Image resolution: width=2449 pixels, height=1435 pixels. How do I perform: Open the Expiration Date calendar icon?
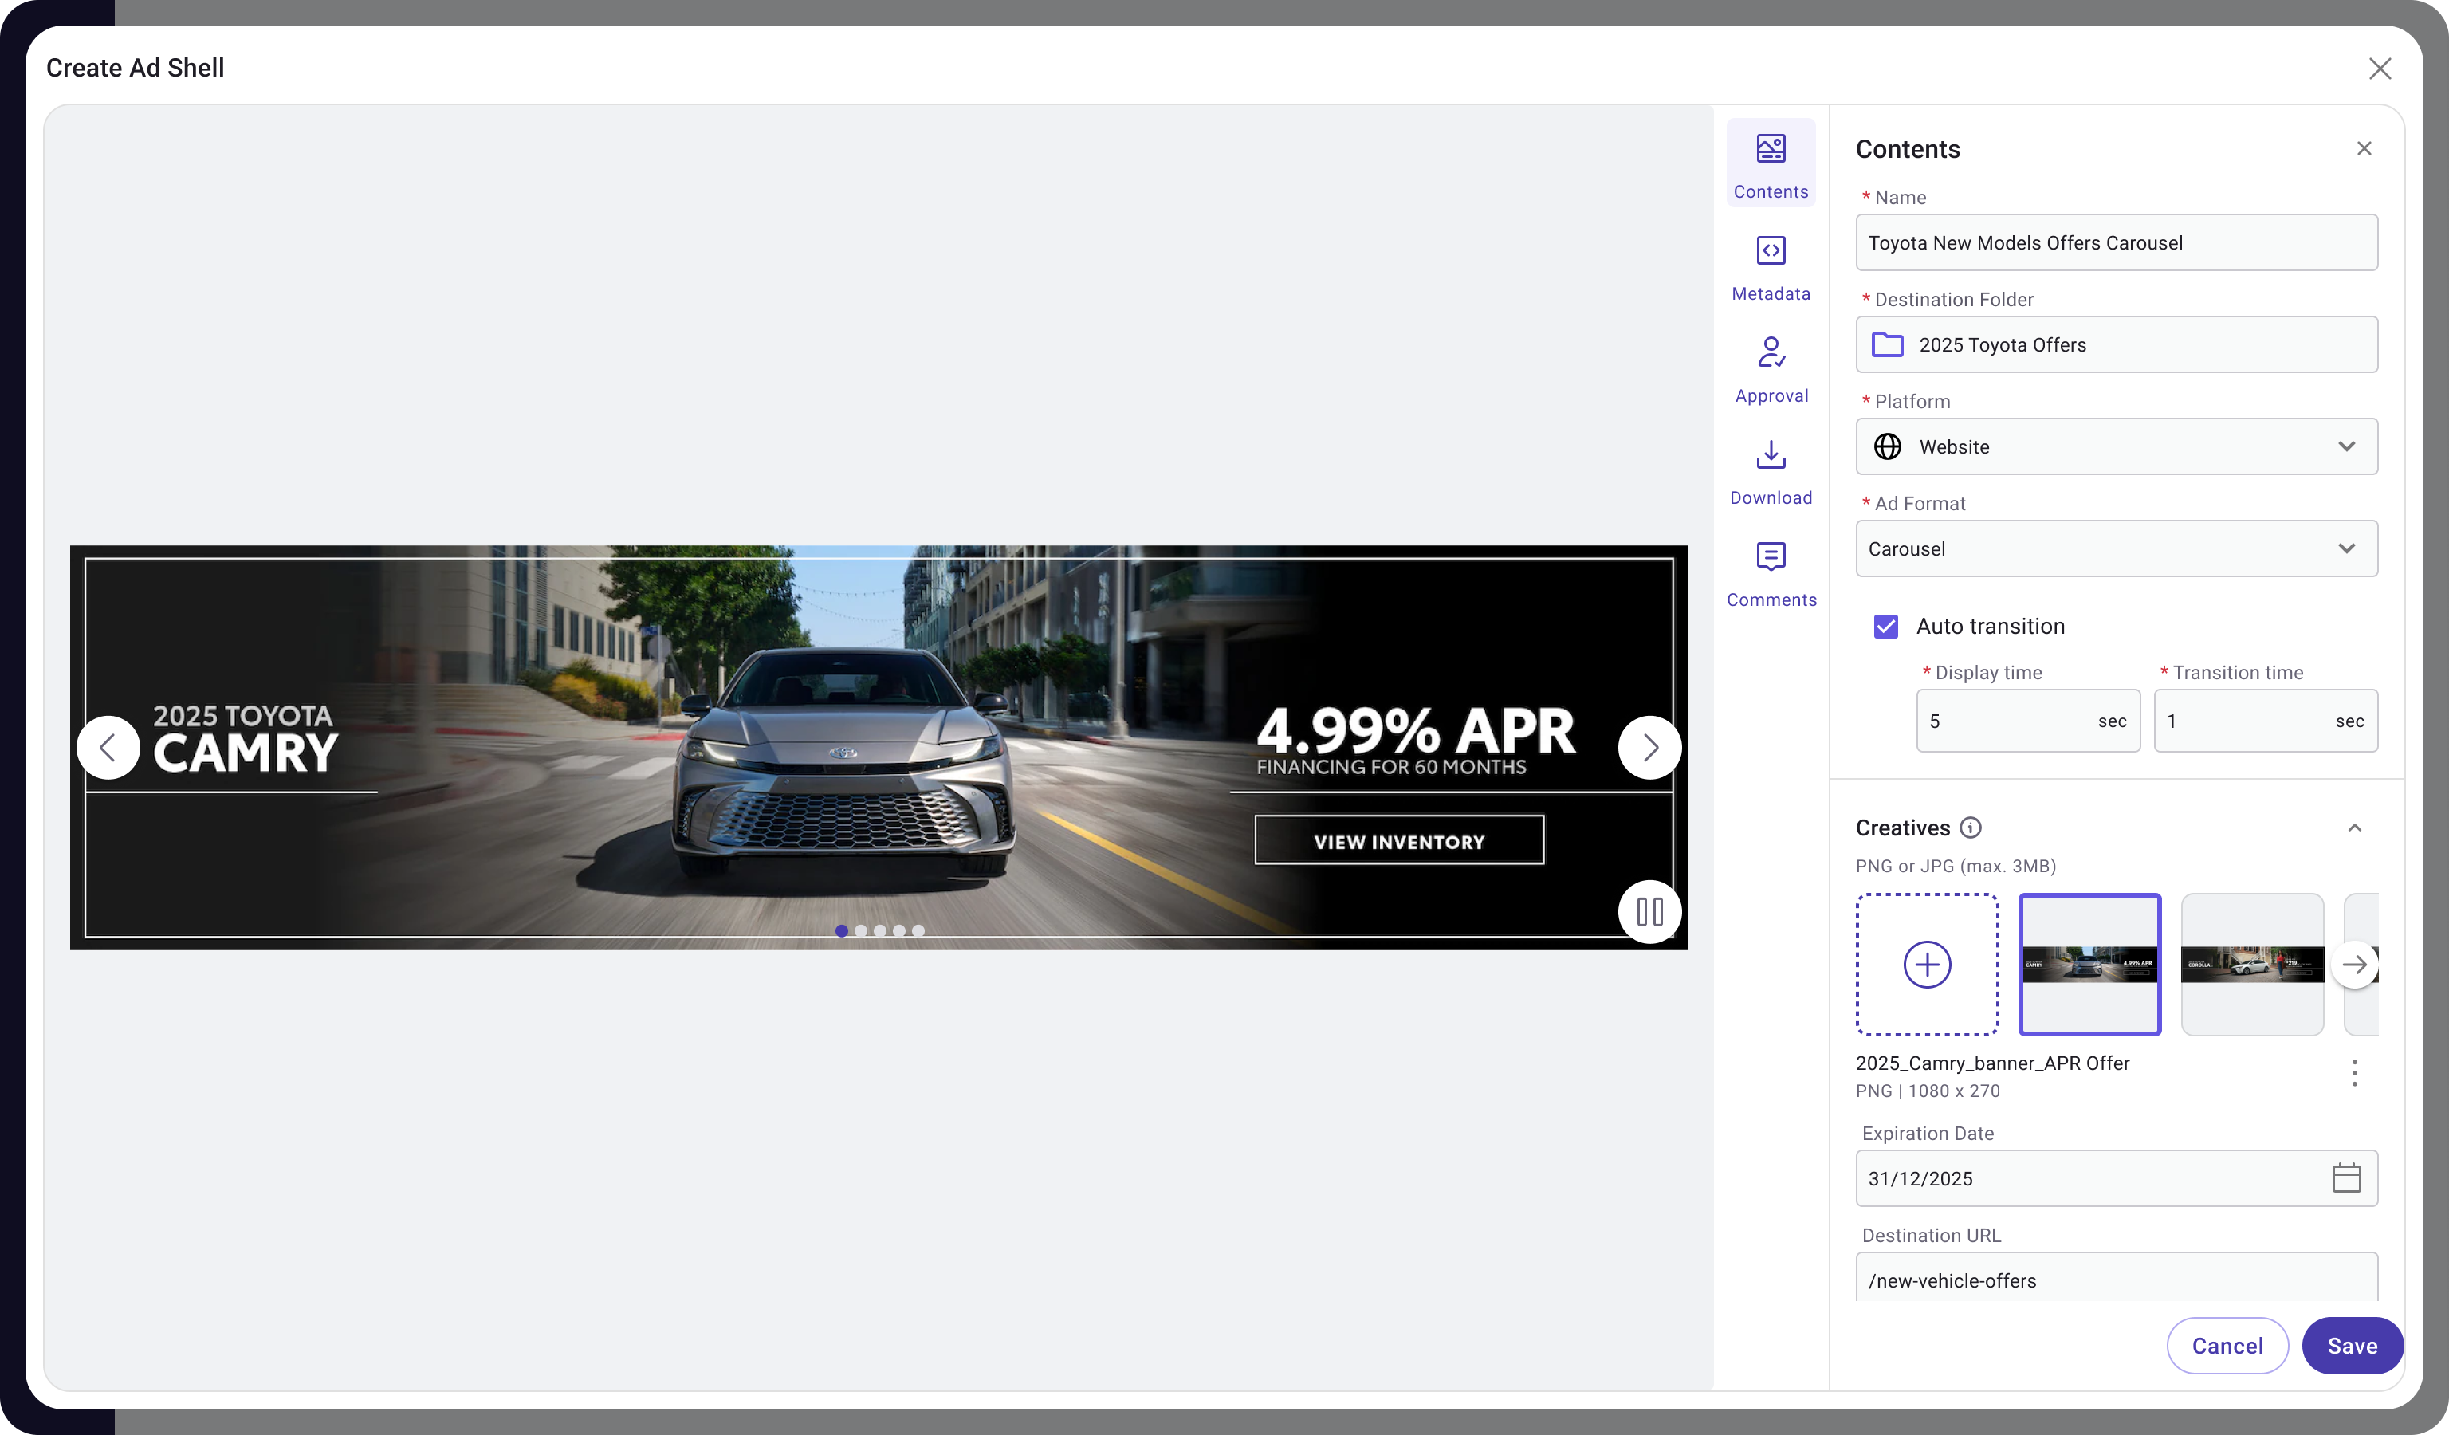tap(2346, 1177)
